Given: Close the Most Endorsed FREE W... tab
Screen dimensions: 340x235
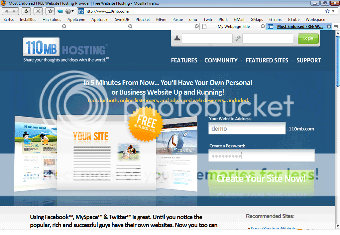Looking at the screenshot, I should (x=329, y=27).
